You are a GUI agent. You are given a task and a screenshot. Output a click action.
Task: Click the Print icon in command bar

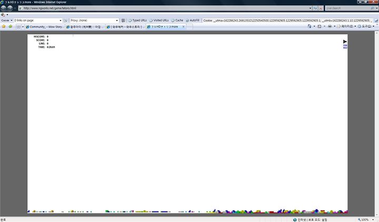coord(330,26)
